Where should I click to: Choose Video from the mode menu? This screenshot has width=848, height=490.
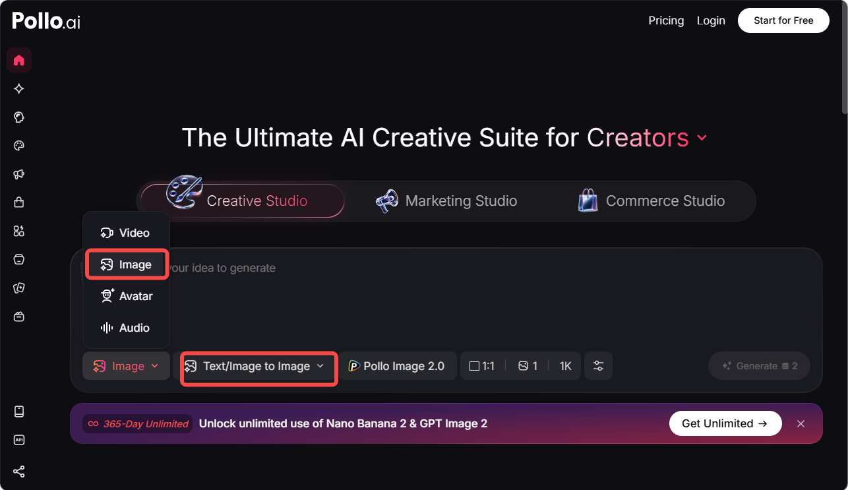(x=126, y=233)
